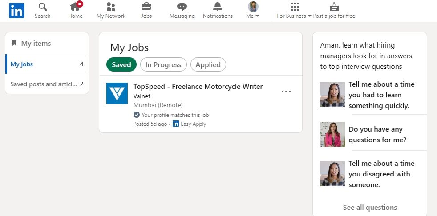Select the Saved filter pill
This screenshot has height=216, width=437.
click(x=121, y=64)
